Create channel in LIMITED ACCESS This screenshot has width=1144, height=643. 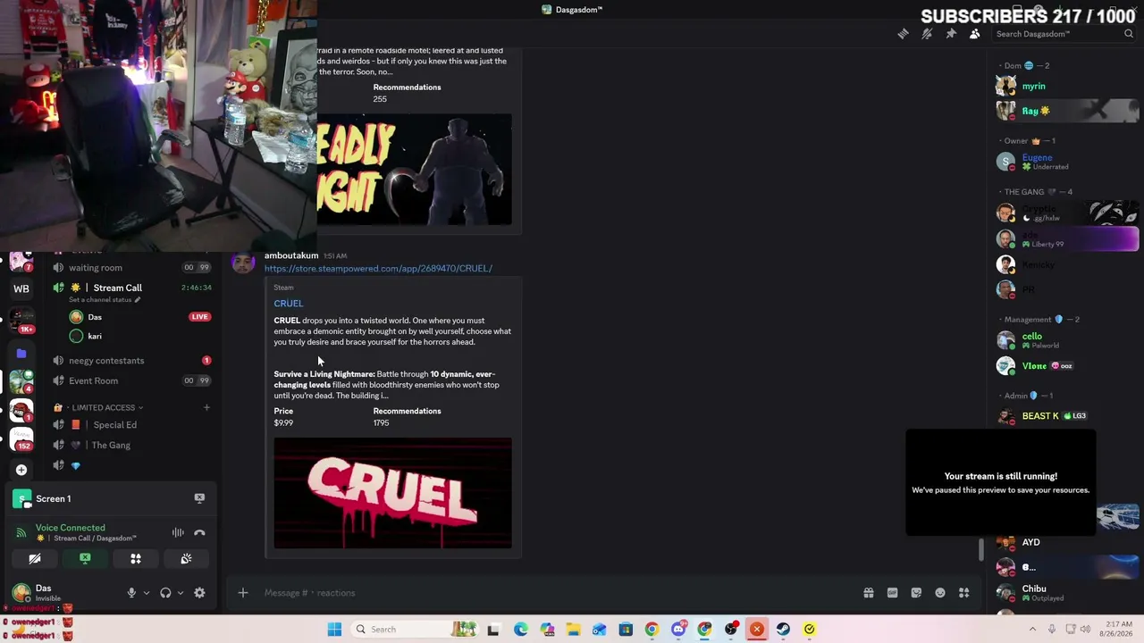(206, 408)
